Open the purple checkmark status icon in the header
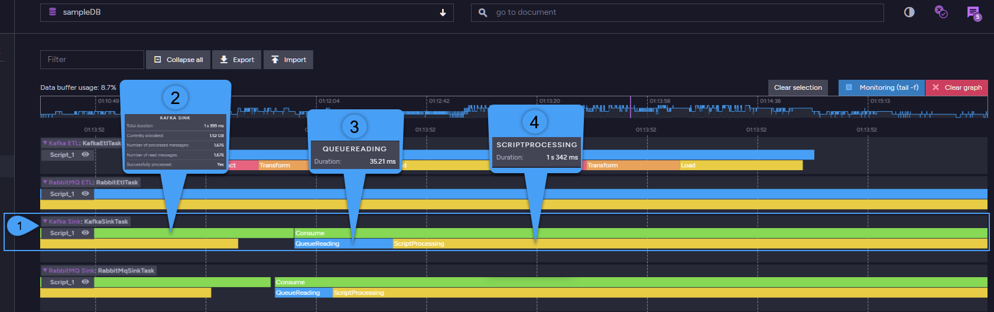The width and height of the screenshot is (994, 312). pyautogui.click(x=941, y=11)
